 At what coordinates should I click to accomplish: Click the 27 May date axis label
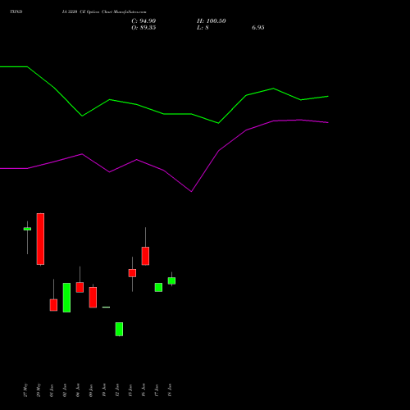25,390
